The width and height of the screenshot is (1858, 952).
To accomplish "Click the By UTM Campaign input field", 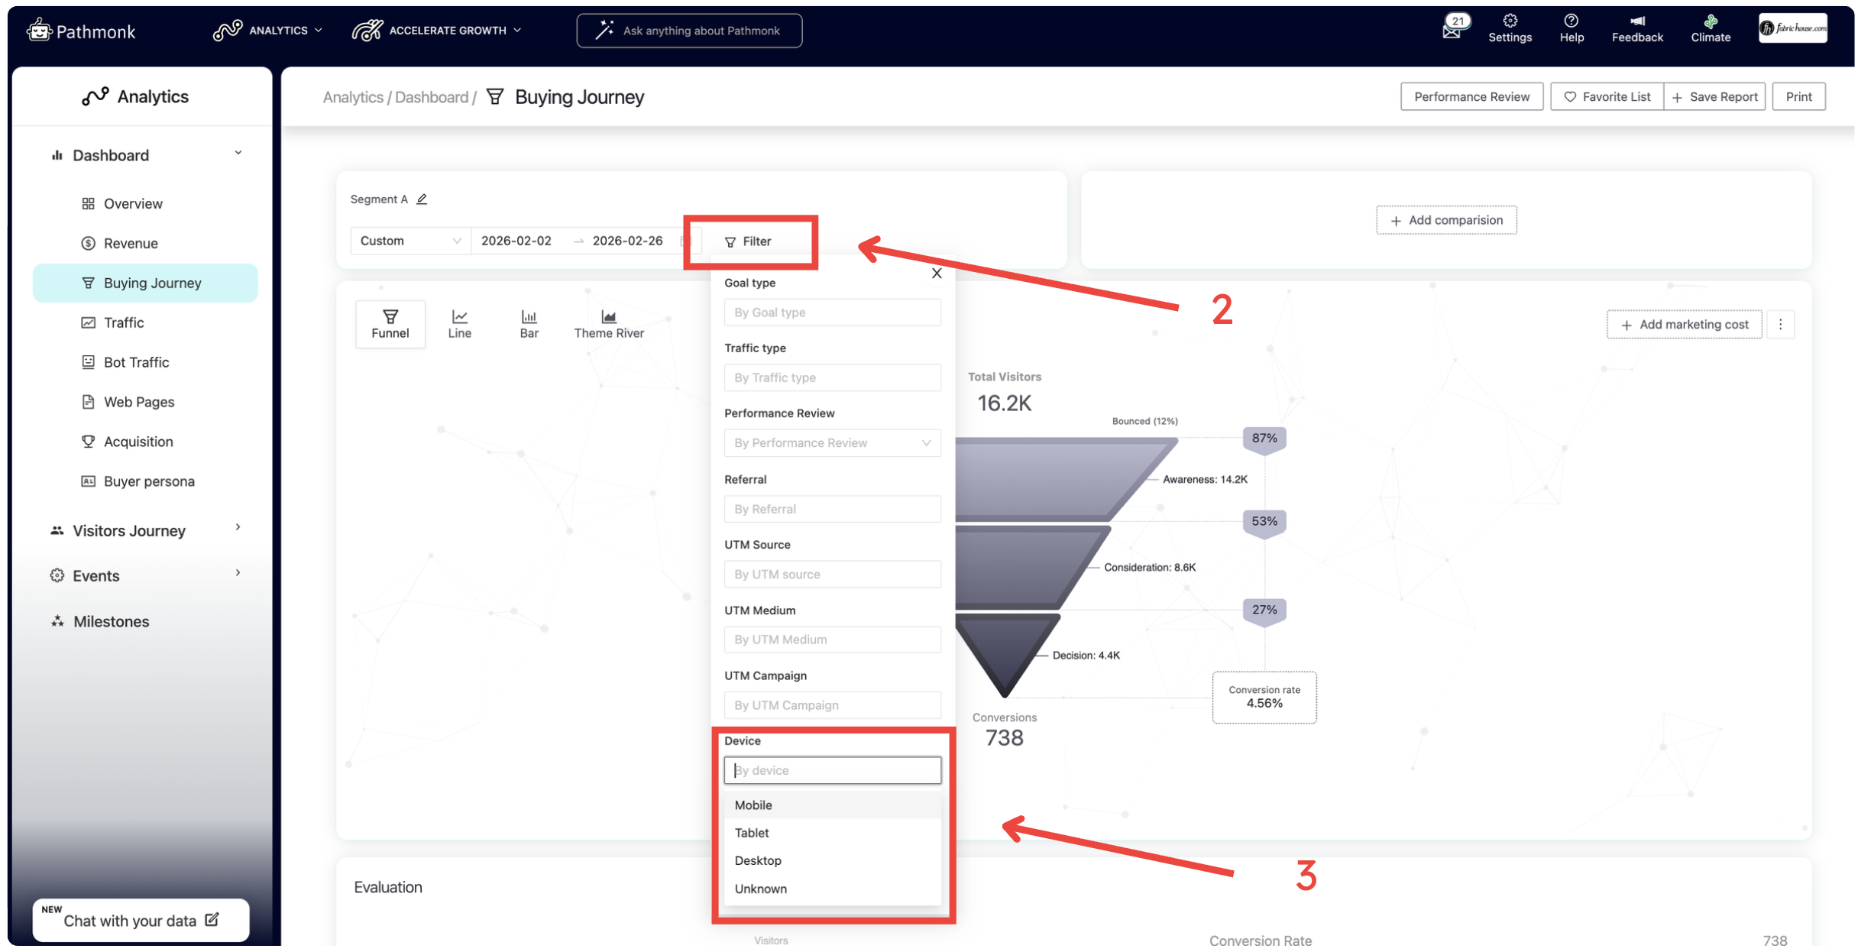I will tap(832, 704).
